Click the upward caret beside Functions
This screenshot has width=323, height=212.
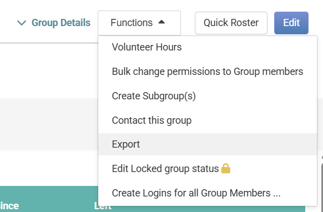point(161,22)
